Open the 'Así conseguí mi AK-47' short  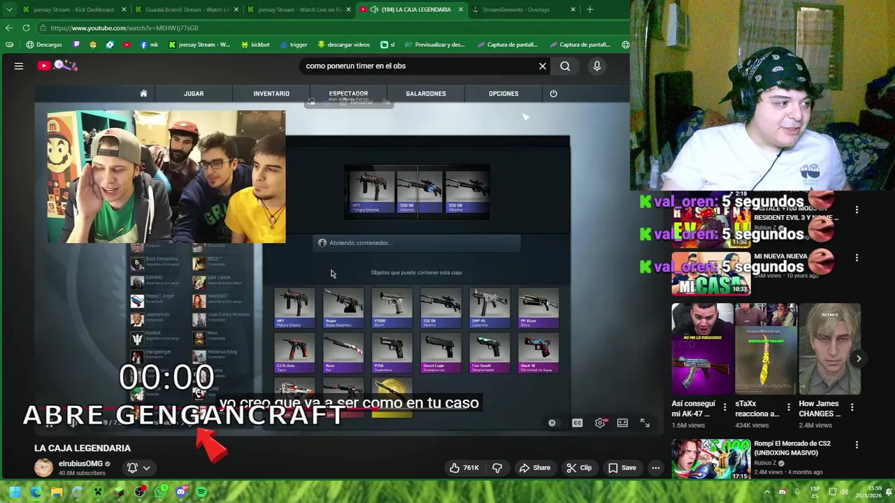click(x=701, y=349)
